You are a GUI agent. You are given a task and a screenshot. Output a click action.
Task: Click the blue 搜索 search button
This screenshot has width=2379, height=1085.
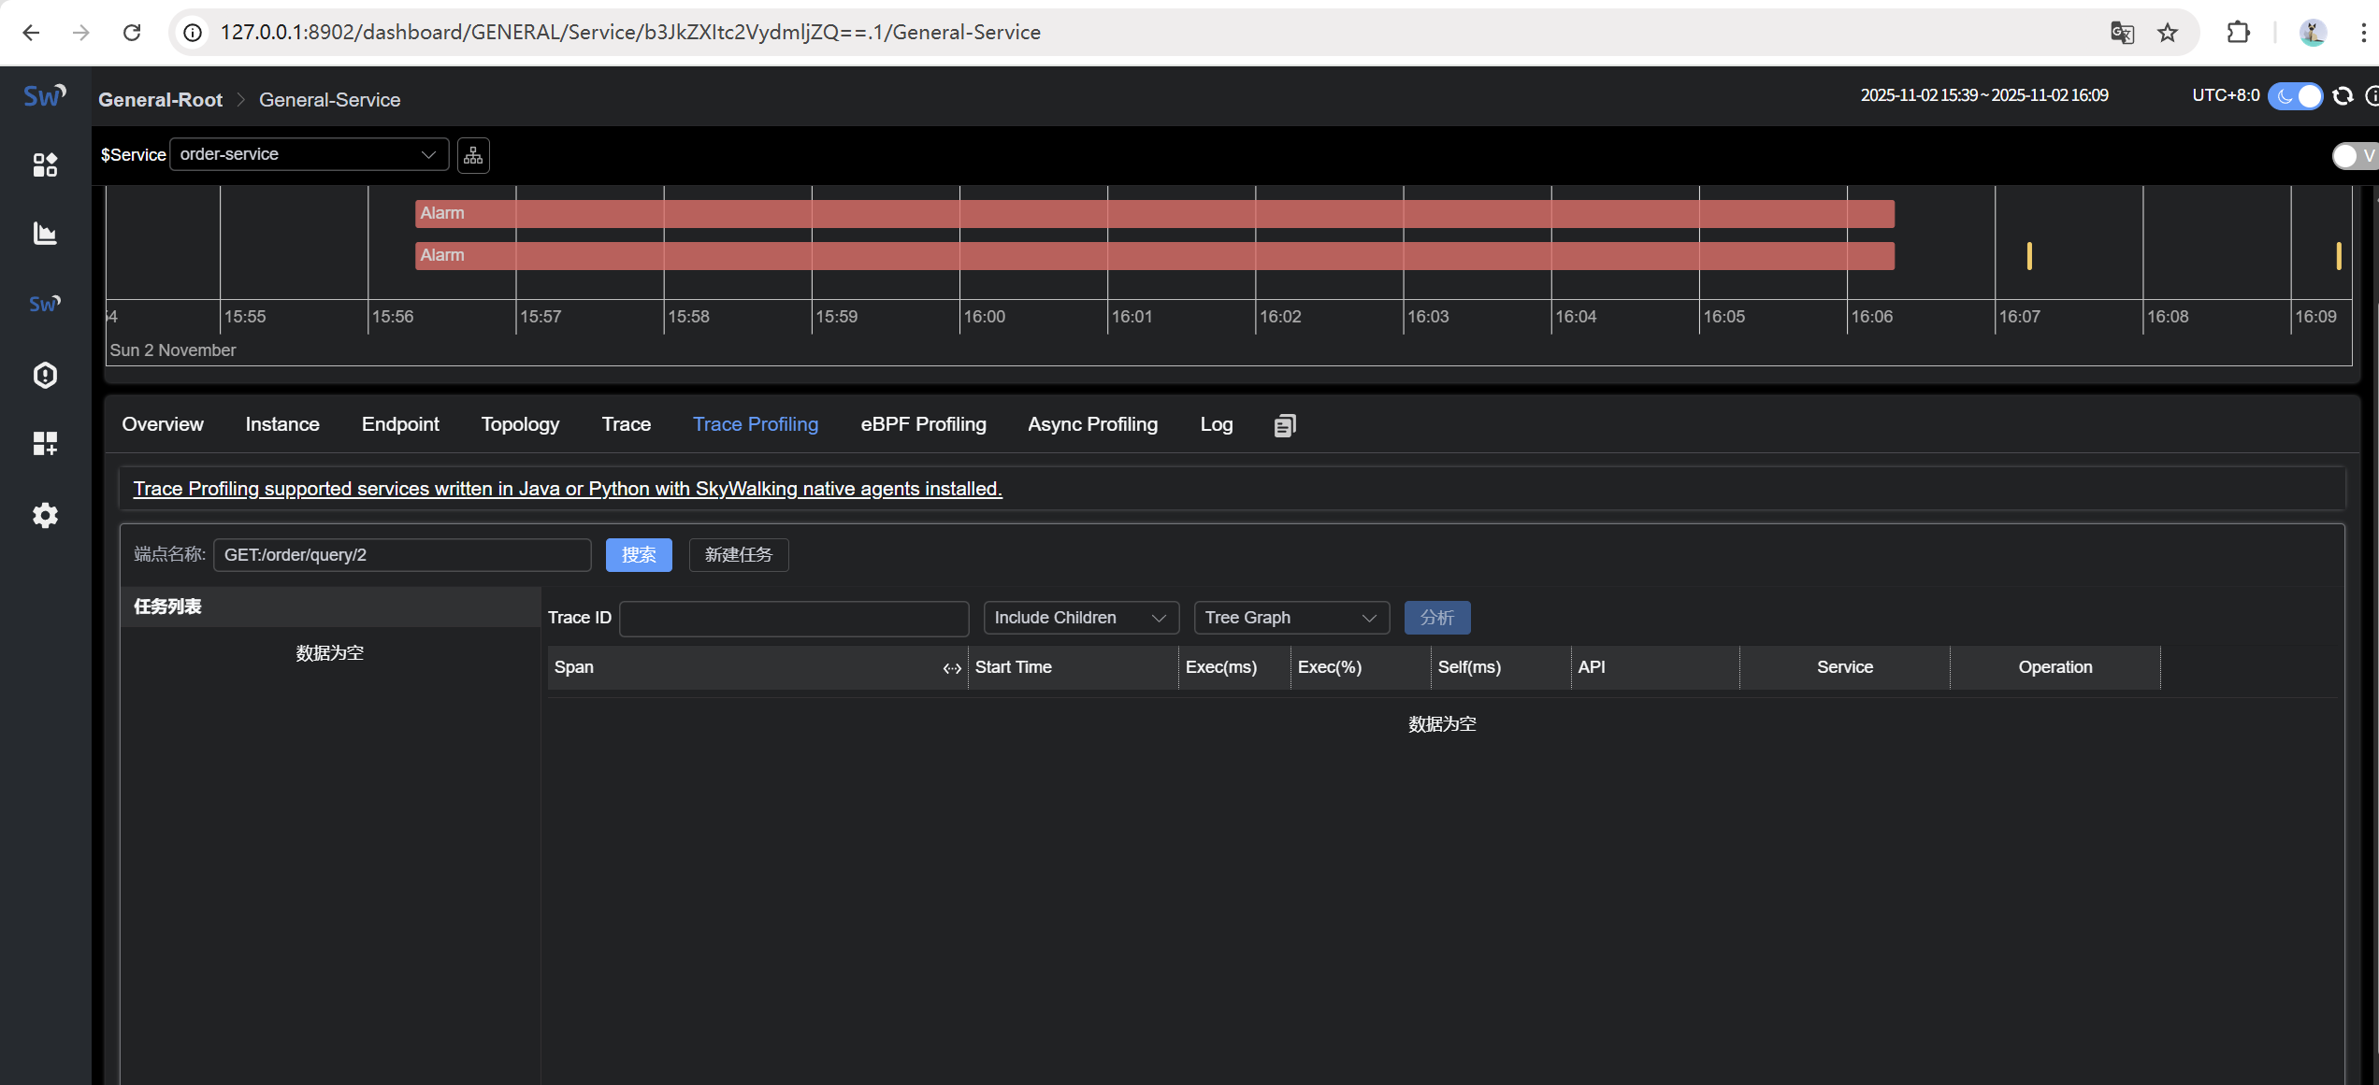[639, 555]
